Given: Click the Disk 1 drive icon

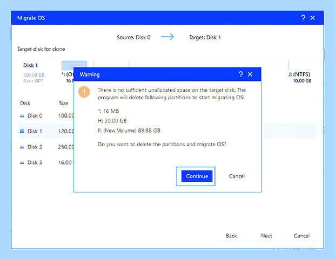Looking at the screenshot, I should (22, 131).
